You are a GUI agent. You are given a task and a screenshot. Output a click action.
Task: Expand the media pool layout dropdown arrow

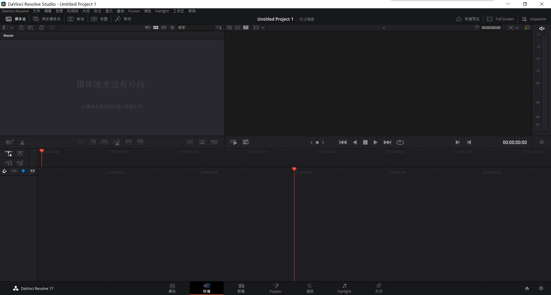click(12, 27)
